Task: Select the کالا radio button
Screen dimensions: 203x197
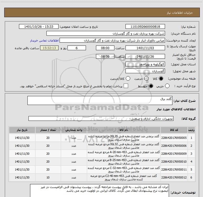Action: pyautogui.click(x=161, y=79)
